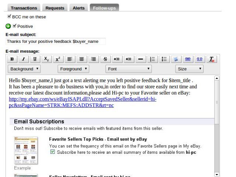Apply strikethrough formatting
The image size is (236, 177).
click(x=105, y=59)
